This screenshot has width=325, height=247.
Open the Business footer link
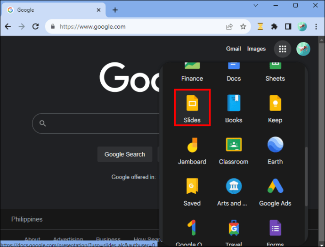(x=108, y=239)
